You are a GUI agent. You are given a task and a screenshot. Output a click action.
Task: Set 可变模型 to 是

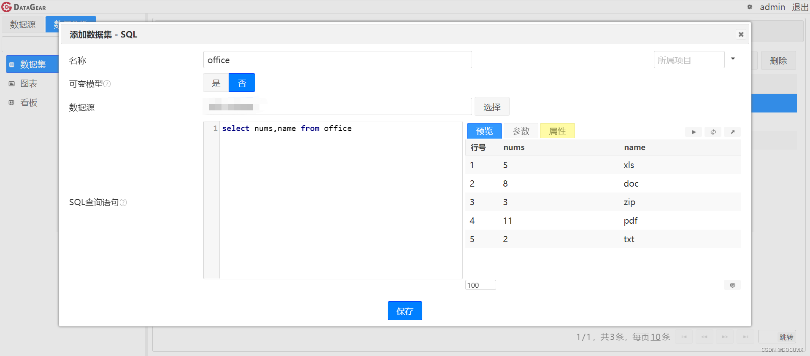[216, 83]
